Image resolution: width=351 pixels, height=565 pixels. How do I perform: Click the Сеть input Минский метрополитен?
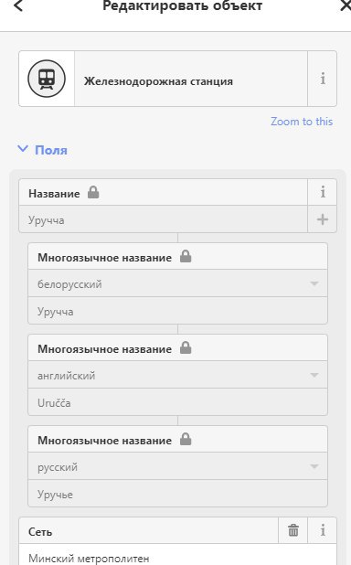(x=177, y=555)
